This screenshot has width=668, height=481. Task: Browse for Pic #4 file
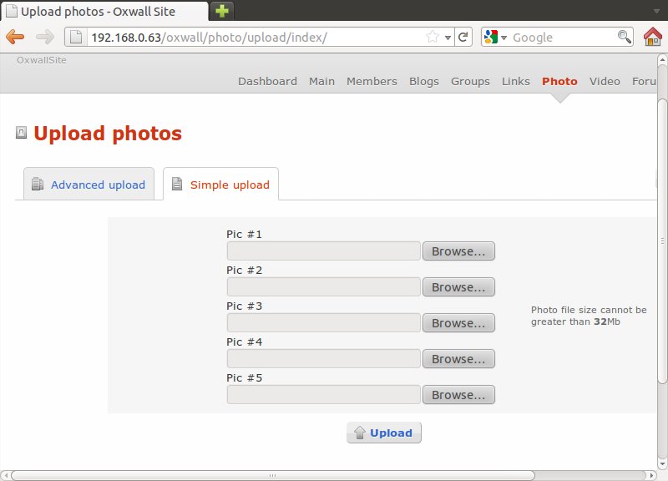458,359
